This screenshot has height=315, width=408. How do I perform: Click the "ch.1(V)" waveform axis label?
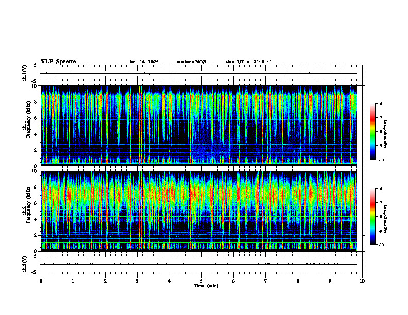coord(25,73)
